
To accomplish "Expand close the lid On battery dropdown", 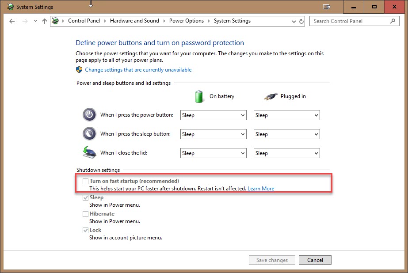I will coord(213,153).
